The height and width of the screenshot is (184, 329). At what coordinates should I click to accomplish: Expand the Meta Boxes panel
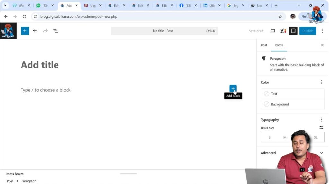(15, 174)
